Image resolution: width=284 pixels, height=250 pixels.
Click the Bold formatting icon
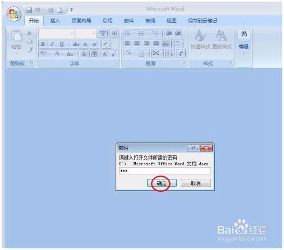click(43, 44)
